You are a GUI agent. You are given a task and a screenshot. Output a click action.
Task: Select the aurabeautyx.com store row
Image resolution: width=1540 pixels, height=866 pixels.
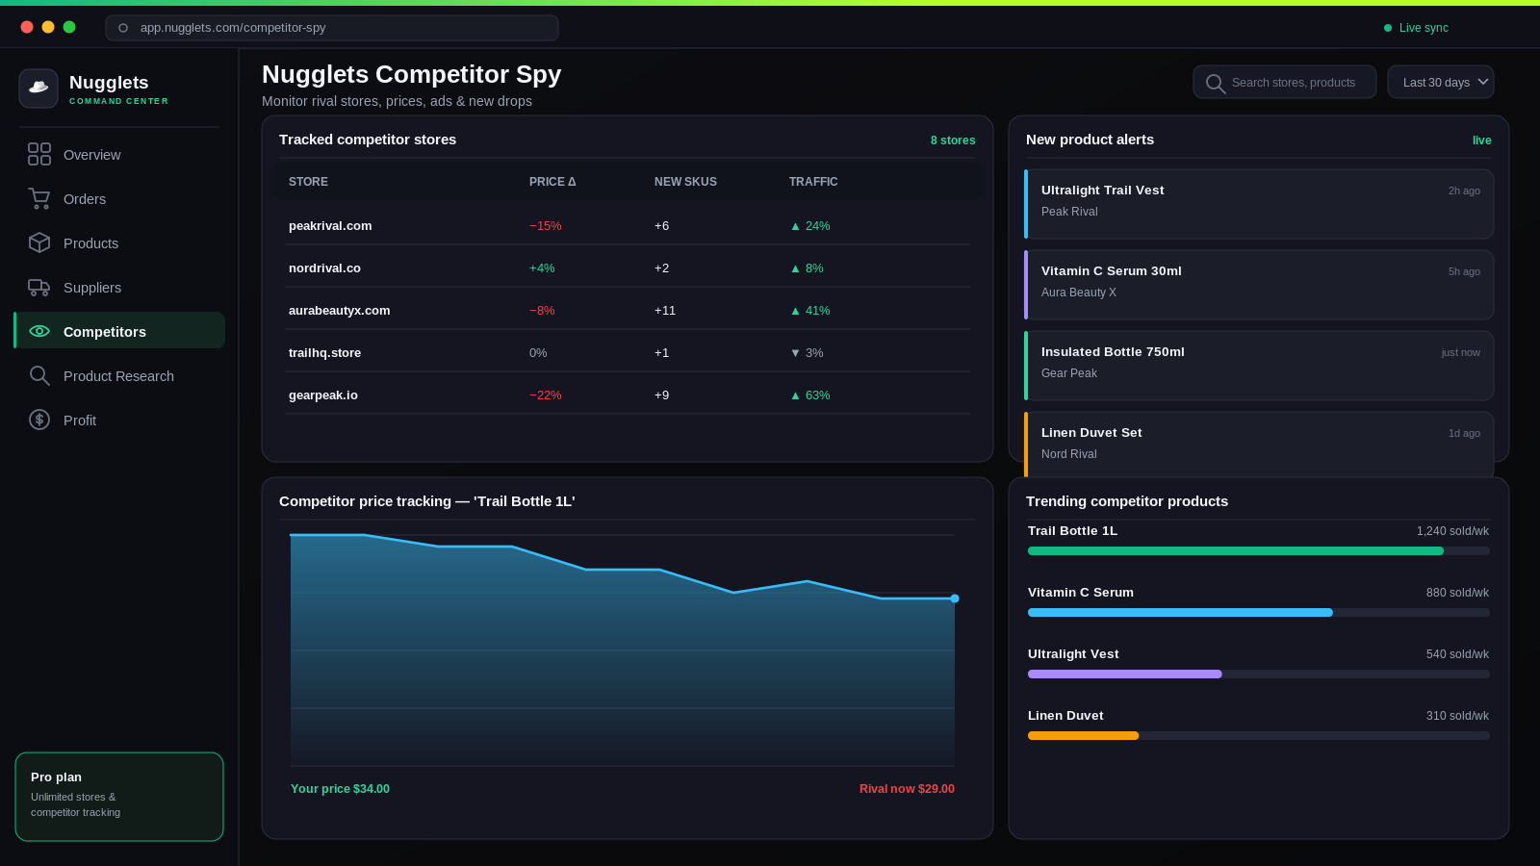[x=628, y=310]
